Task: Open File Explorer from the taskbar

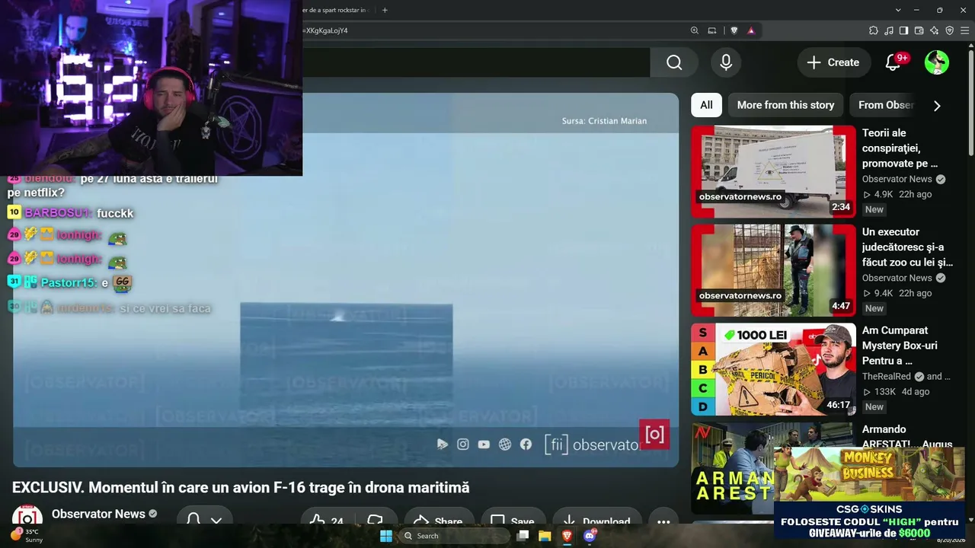Action: click(x=545, y=536)
